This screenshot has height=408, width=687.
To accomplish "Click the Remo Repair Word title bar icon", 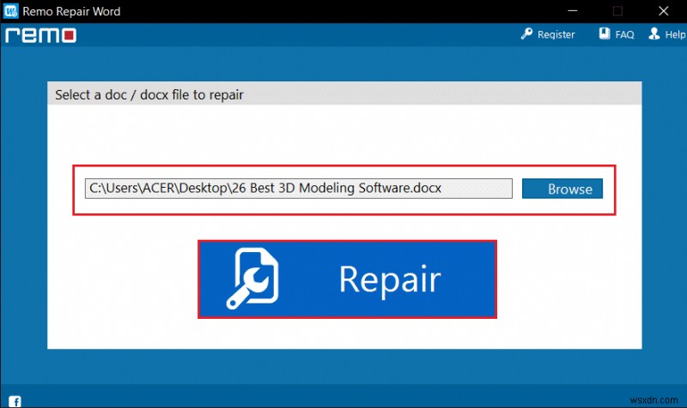I will pyautogui.click(x=11, y=11).
